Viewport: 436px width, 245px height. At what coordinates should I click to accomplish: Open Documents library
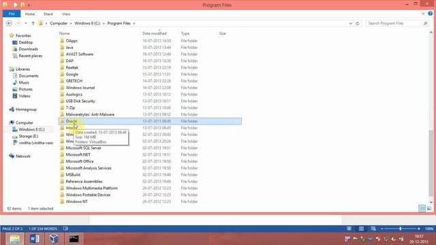tap(29, 76)
